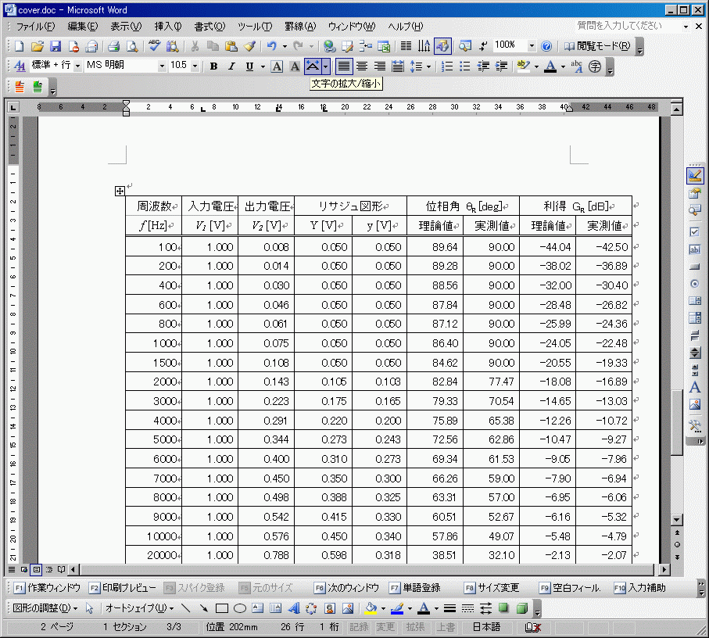Select the Rectangle drawing tool
Viewport: 709px width, 638px height.
click(221, 608)
